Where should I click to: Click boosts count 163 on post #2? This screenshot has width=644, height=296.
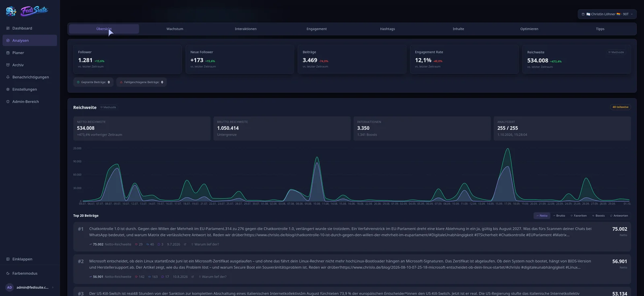153,277
